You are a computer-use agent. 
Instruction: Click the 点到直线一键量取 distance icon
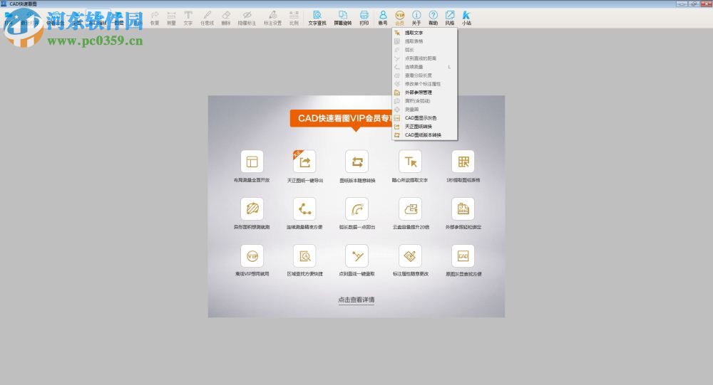click(x=357, y=256)
